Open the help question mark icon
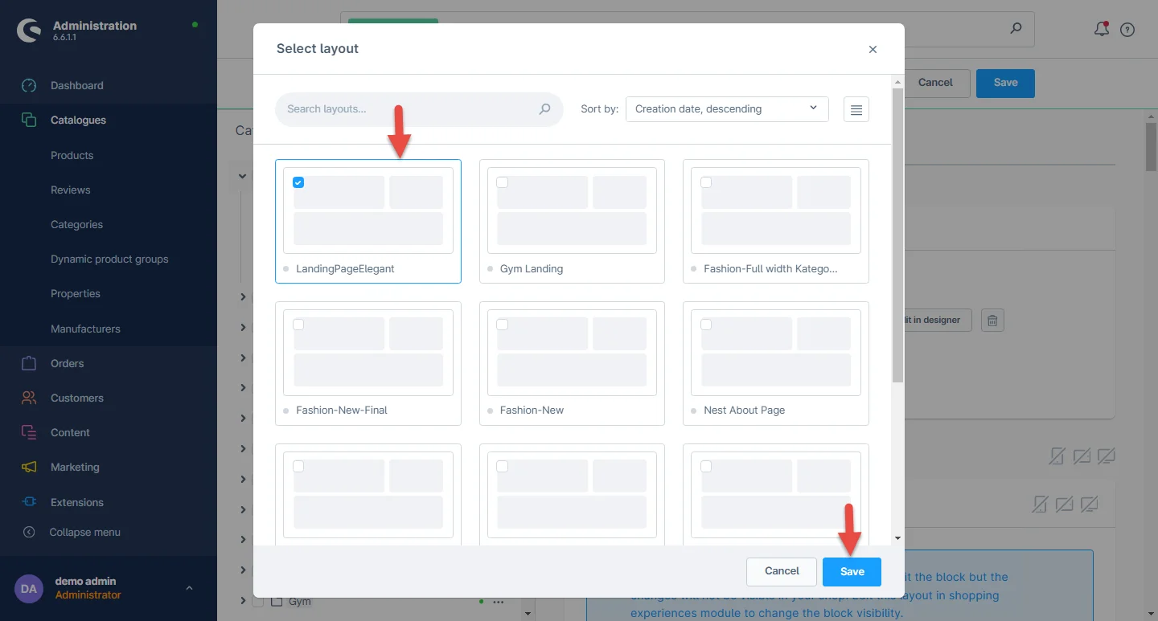This screenshot has height=621, width=1158. [x=1127, y=30]
